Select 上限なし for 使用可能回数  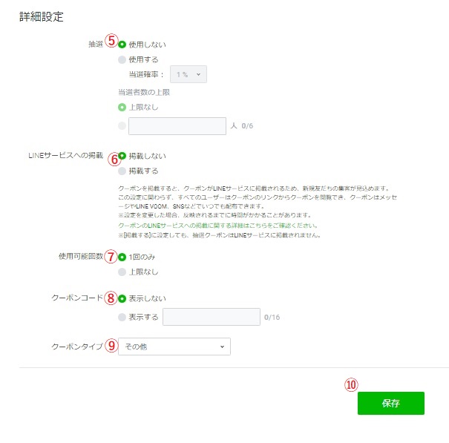pos(122,272)
